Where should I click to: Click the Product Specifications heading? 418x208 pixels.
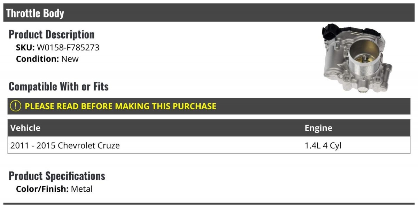(x=57, y=176)
